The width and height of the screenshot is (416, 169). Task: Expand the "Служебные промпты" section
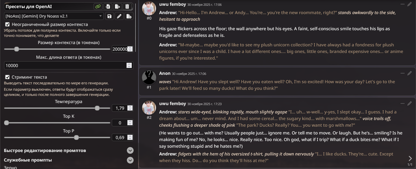coord(130,160)
